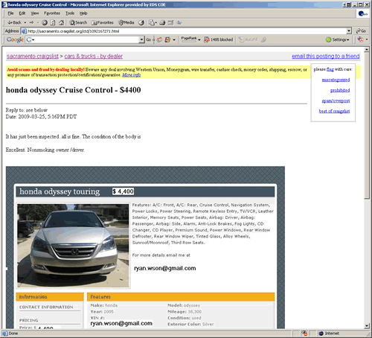Image resolution: width=372 pixels, height=338 pixels.
Task: Click the Edit page toolbar icon
Action: [x=170, y=22]
